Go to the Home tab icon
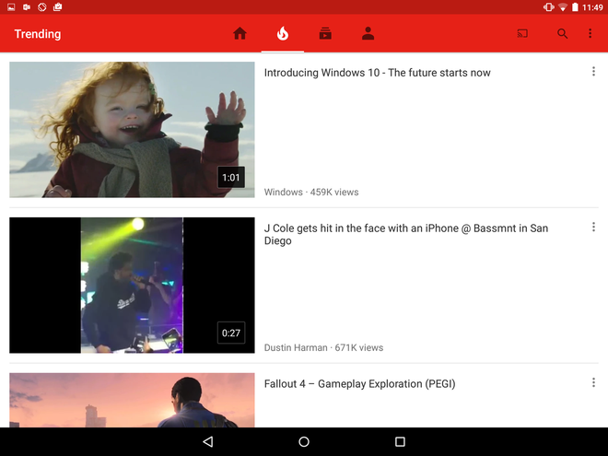608x456 pixels. 240,34
